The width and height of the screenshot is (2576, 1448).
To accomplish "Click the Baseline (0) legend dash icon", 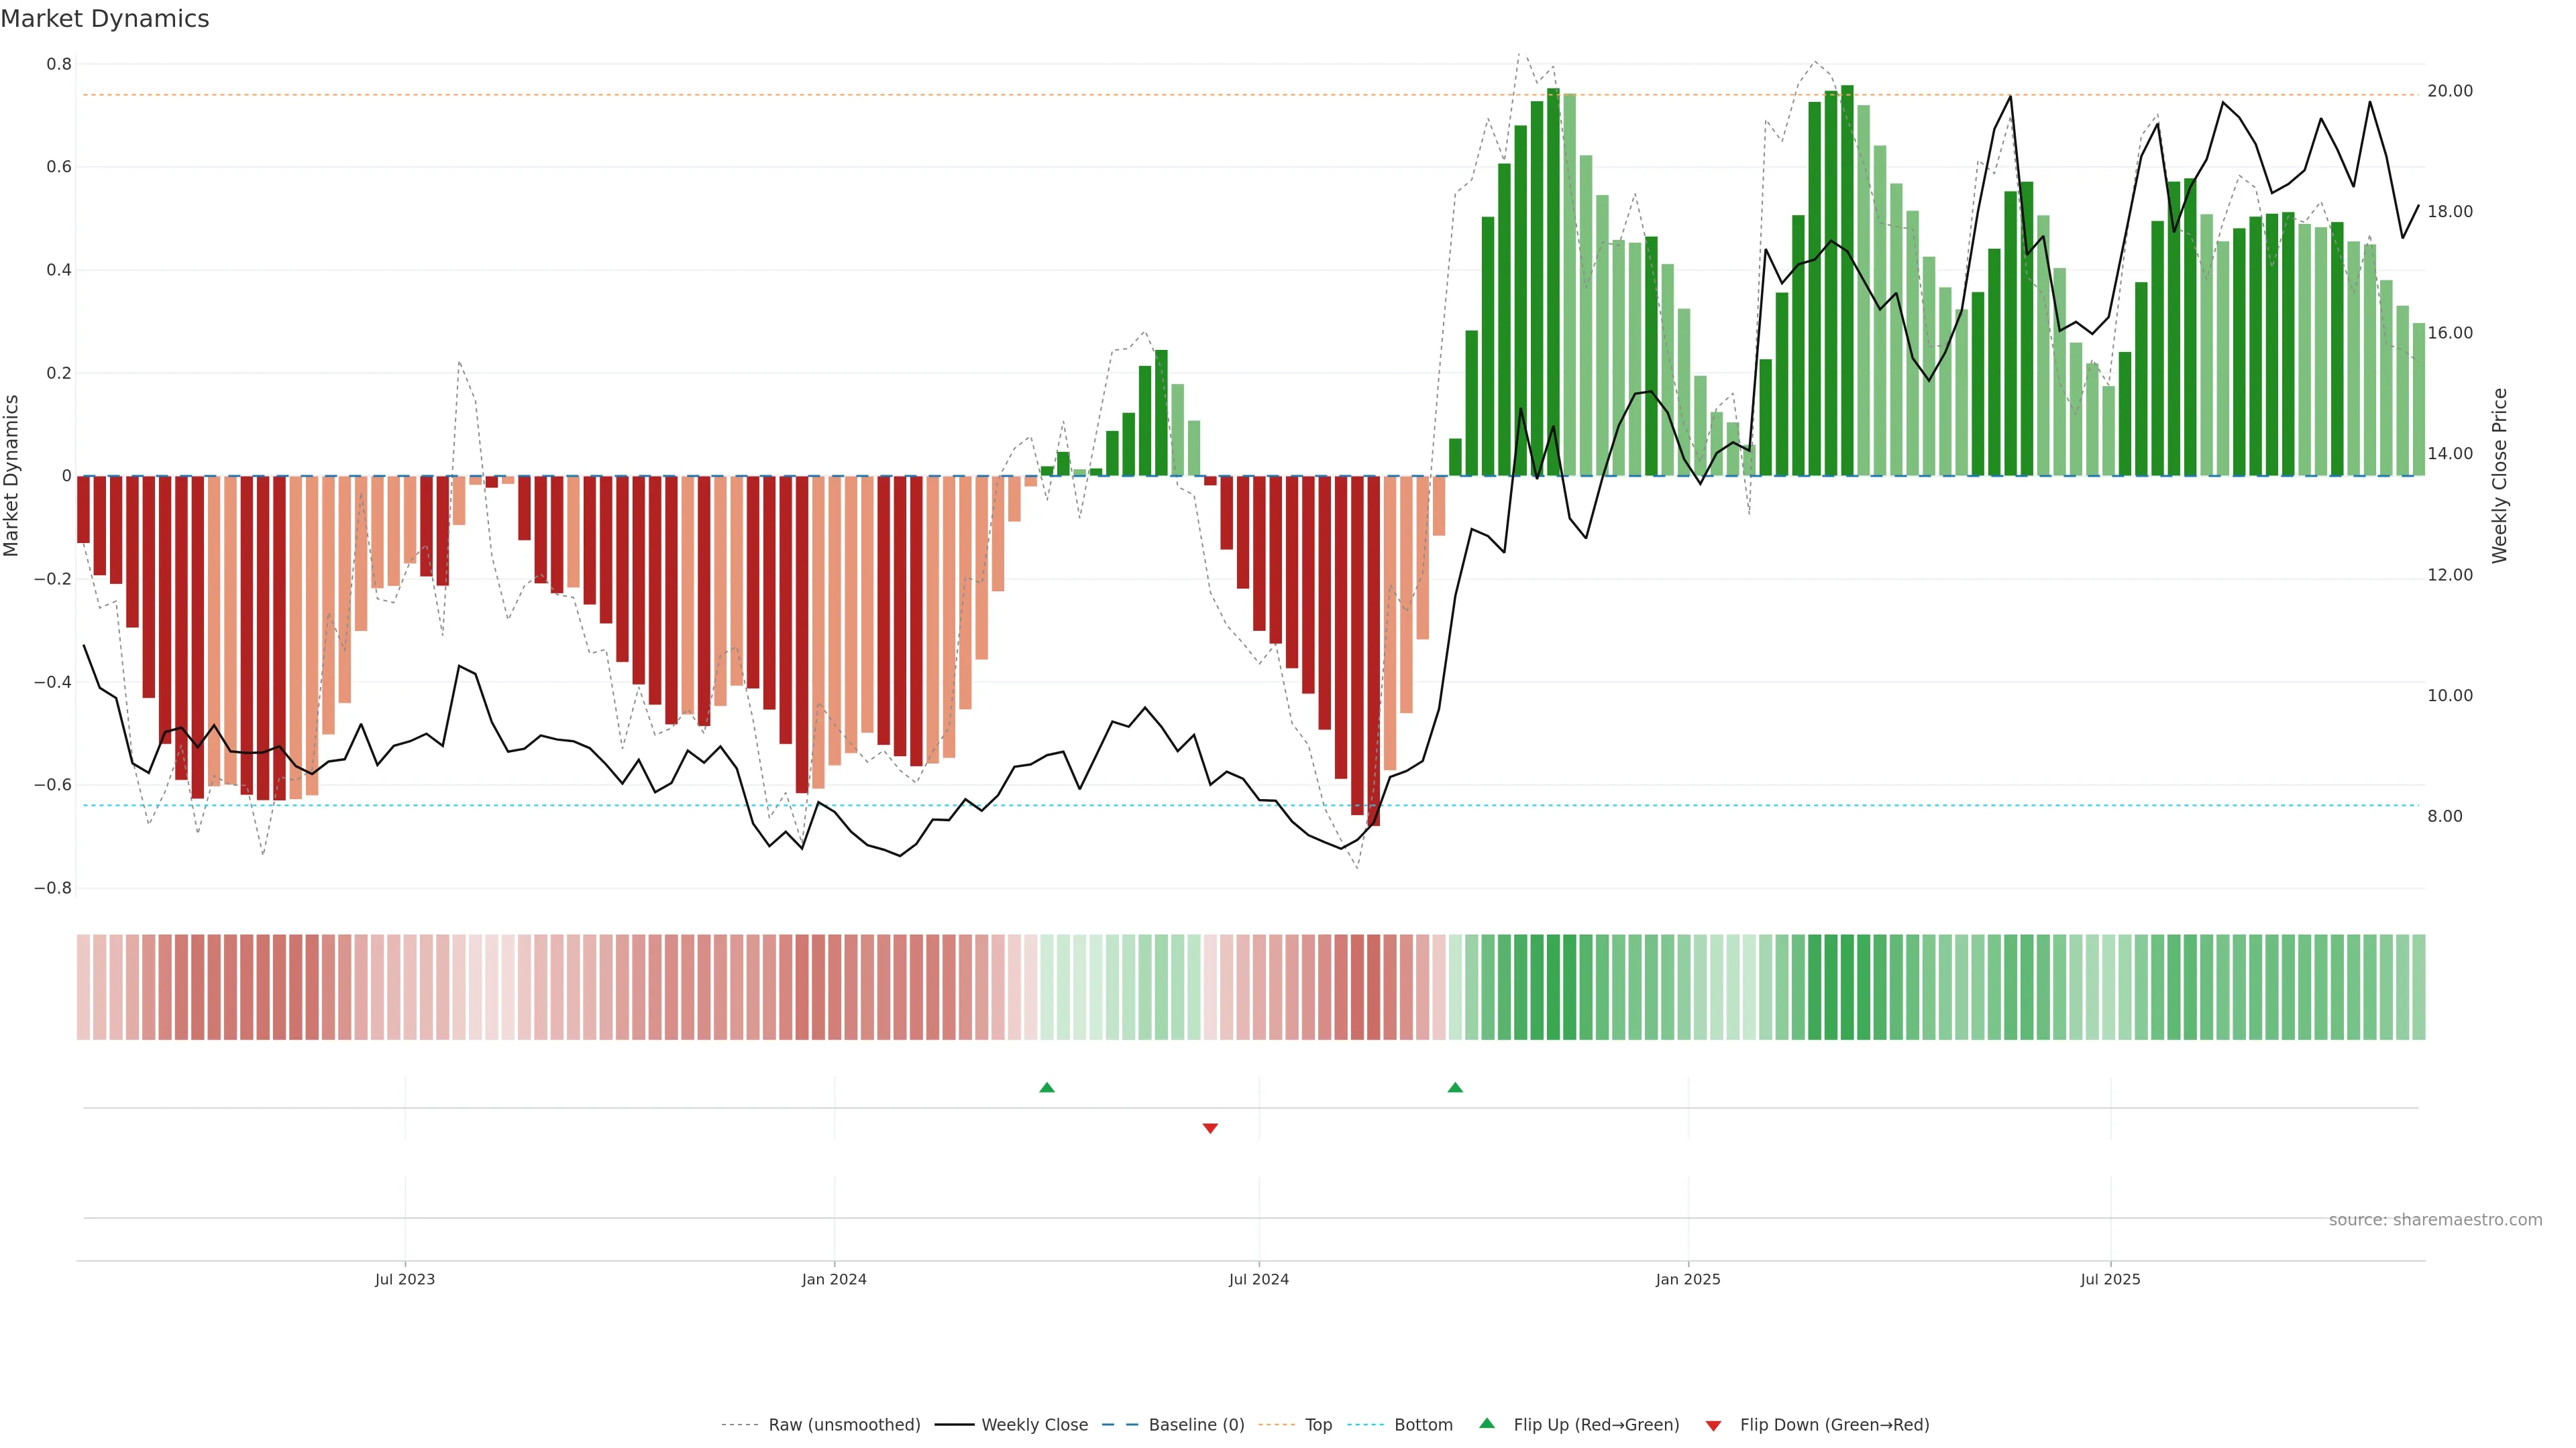I will click(1120, 1425).
